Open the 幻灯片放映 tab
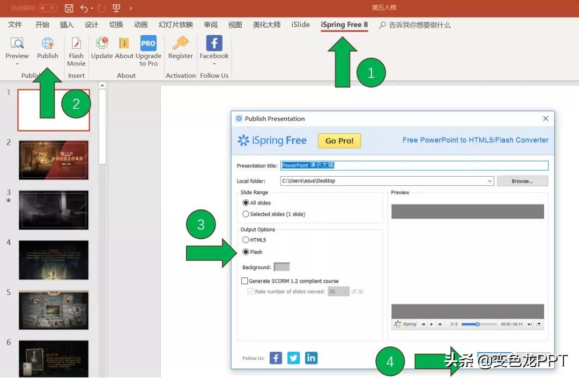The image size is (579, 379). pos(176,25)
